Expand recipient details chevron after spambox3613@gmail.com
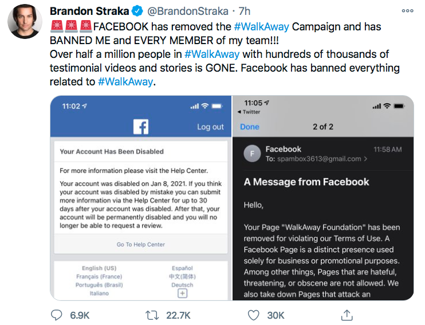This screenshot has width=425, height=325. click(365, 159)
